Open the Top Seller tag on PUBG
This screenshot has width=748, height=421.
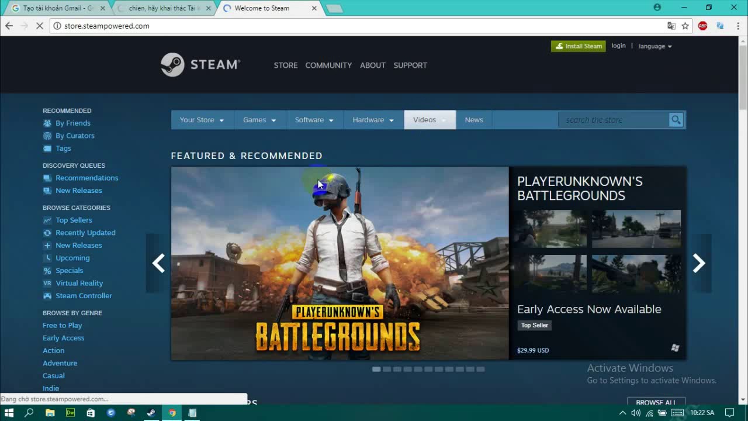[534, 325]
